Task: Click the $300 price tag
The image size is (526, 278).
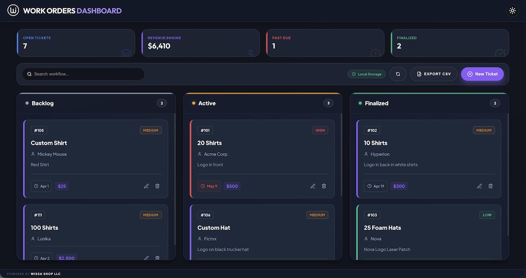Action: point(399,186)
